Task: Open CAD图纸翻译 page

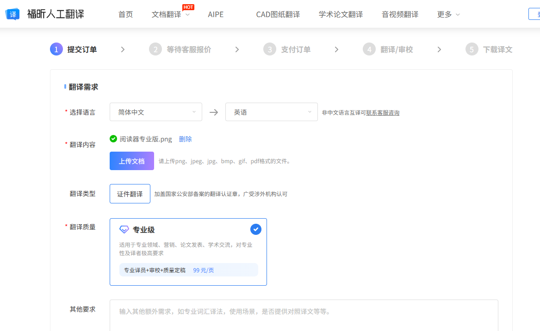Action: coord(278,14)
